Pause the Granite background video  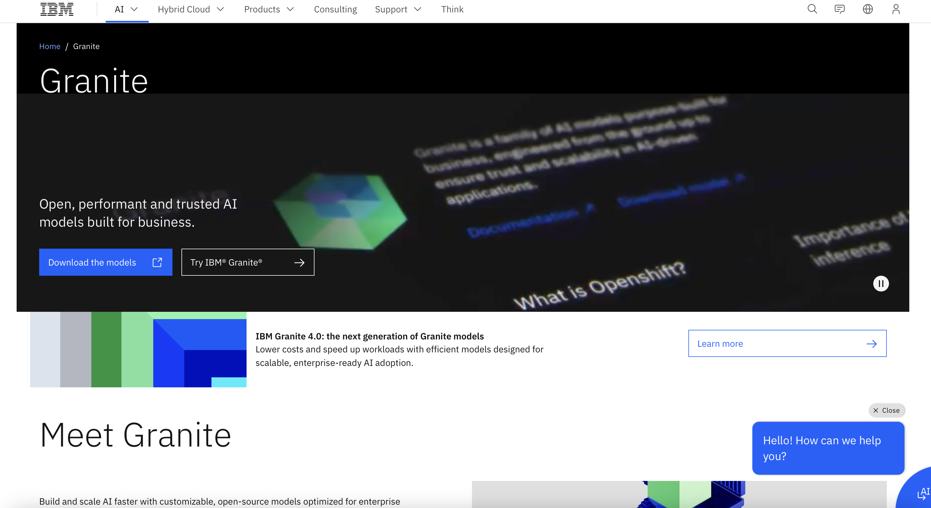pos(881,284)
